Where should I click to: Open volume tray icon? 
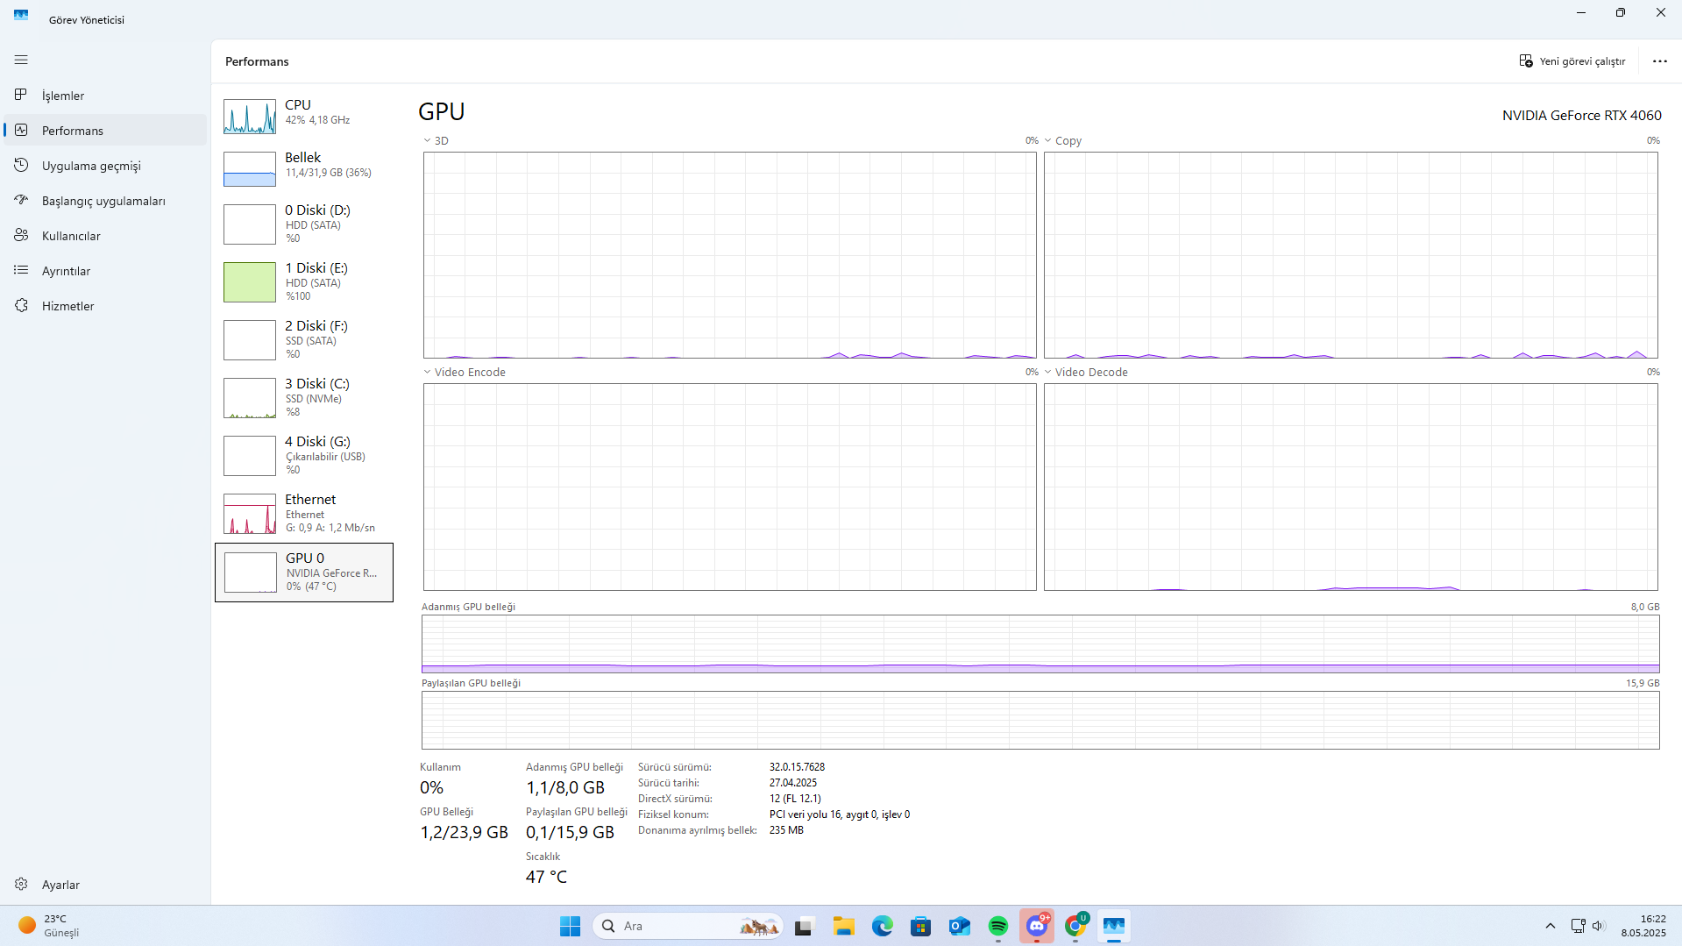(x=1598, y=926)
